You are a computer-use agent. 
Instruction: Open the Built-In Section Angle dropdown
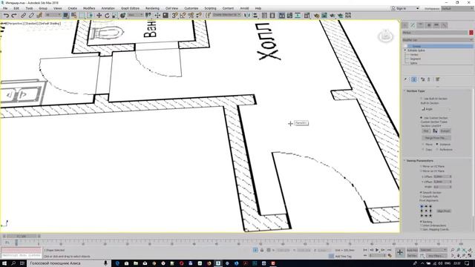coord(436,109)
